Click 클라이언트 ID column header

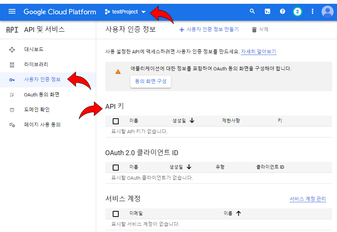270,167
